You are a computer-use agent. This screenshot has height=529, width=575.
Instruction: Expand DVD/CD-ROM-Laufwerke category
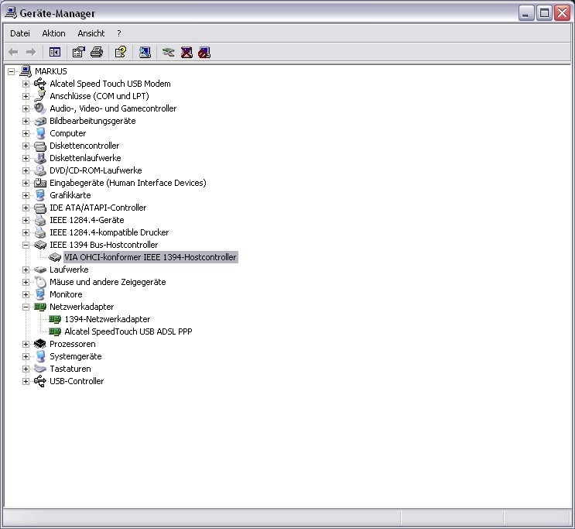tap(26, 170)
